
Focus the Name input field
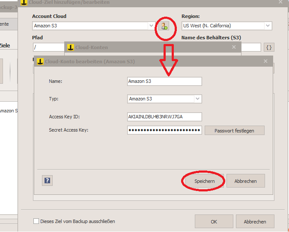(x=164, y=81)
